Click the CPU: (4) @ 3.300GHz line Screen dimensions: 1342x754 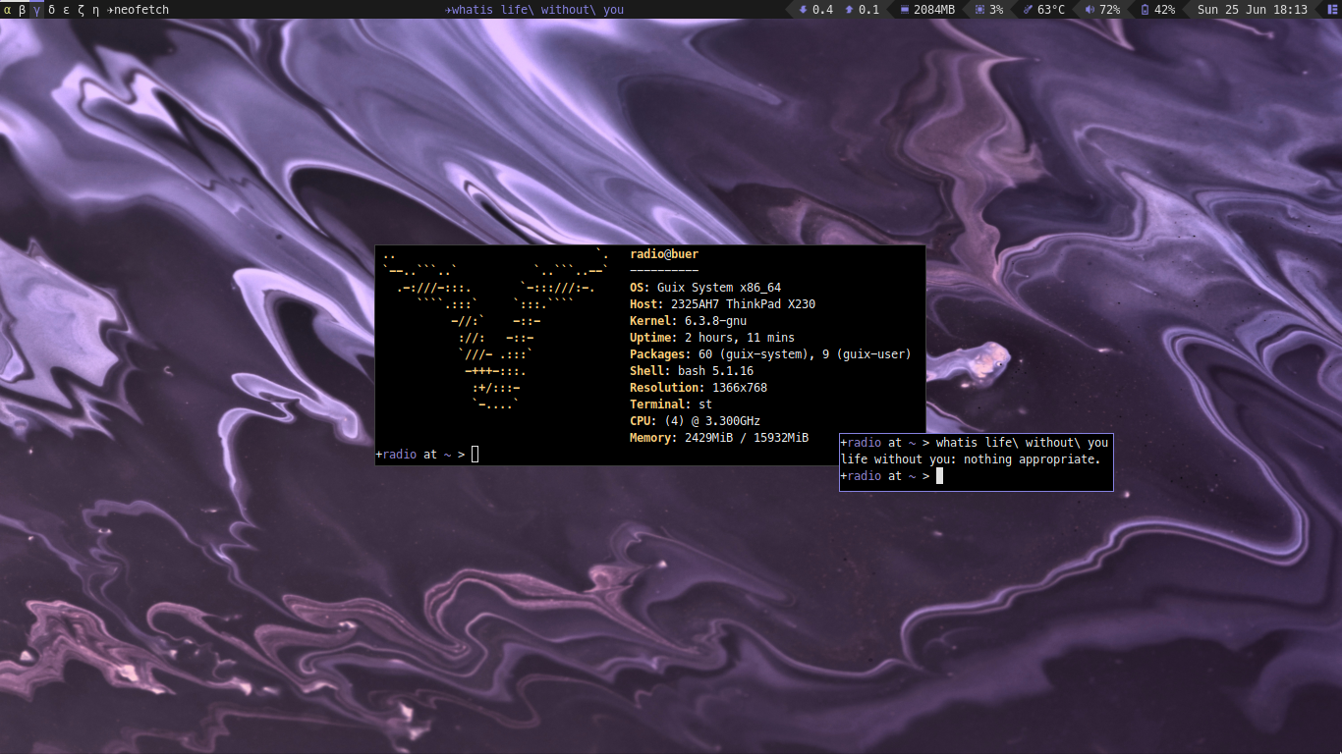(695, 421)
